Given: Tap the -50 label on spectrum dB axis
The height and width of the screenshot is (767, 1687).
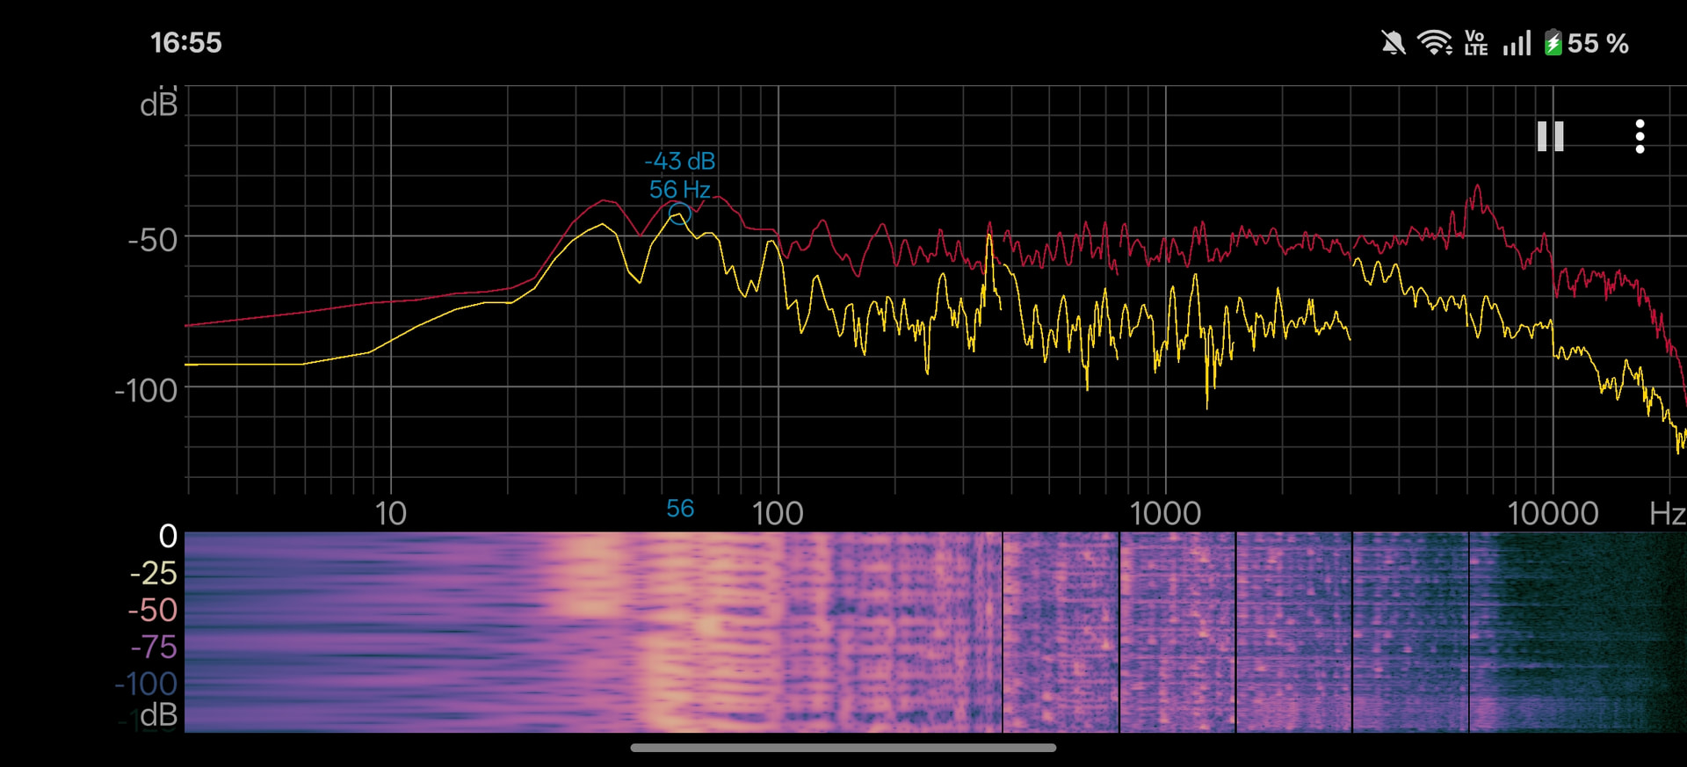Looking at the screenshot, I should 153,240.
